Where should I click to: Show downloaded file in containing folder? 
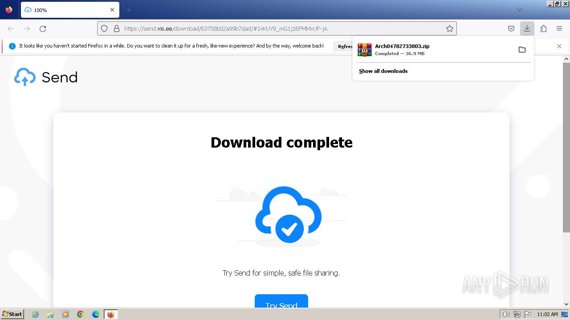(x=522, y=49)
